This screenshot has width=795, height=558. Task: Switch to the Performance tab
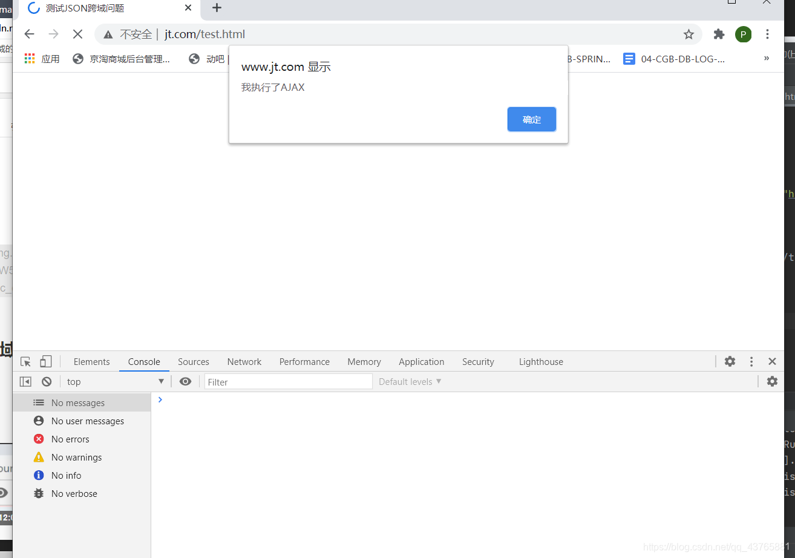point(304,362)
